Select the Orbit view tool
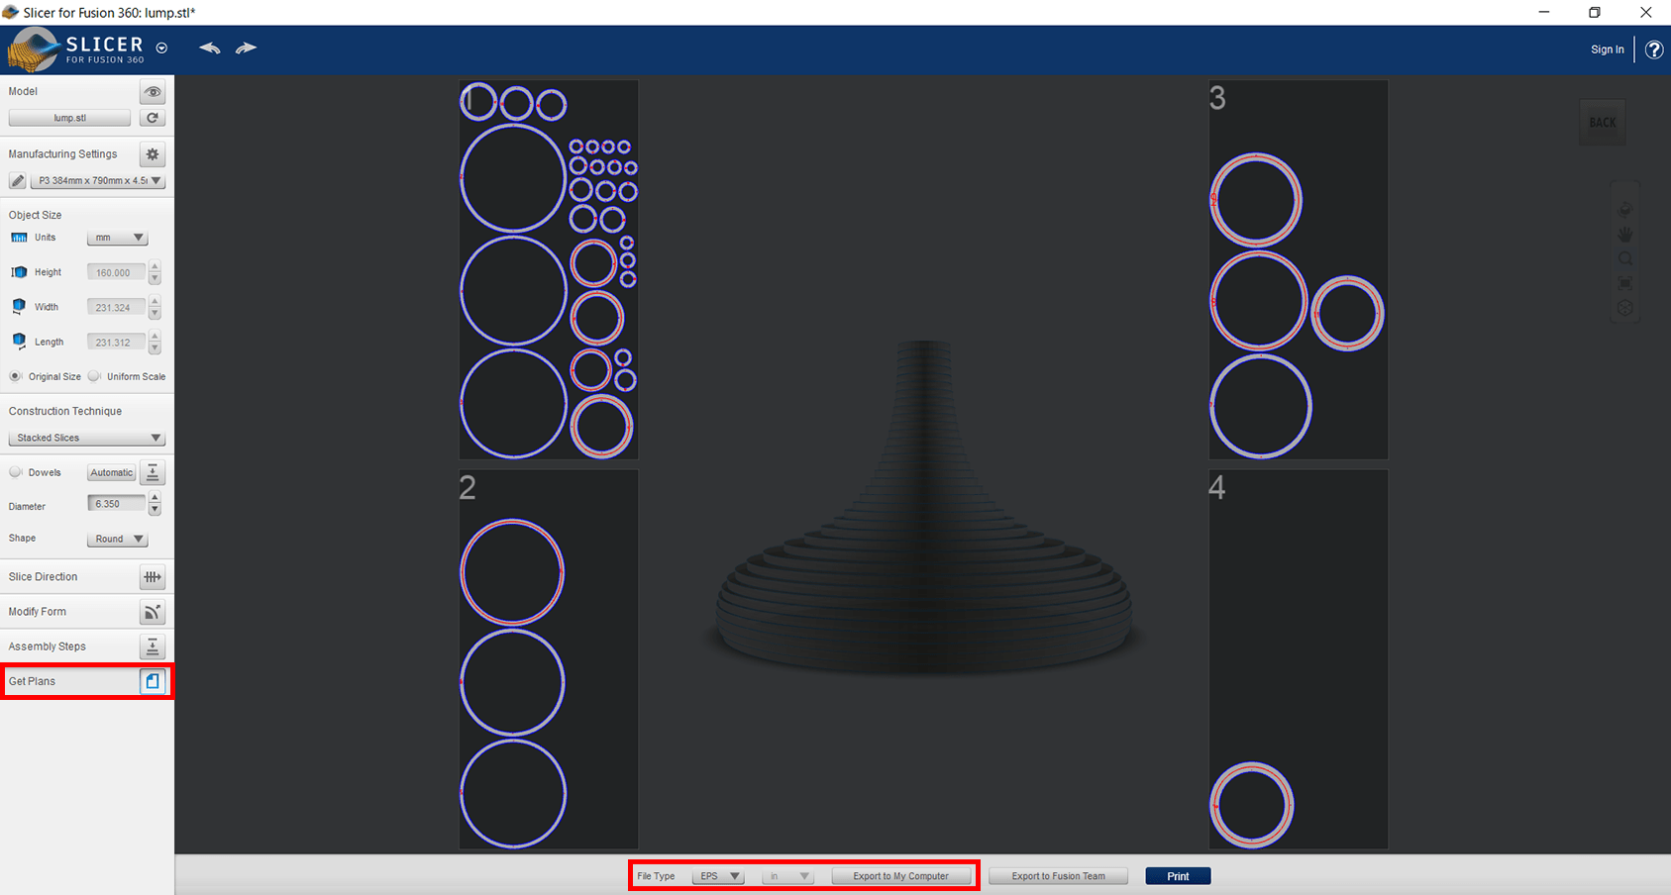This screenshot has height=895, width=1671. (x=1625, y=210)
